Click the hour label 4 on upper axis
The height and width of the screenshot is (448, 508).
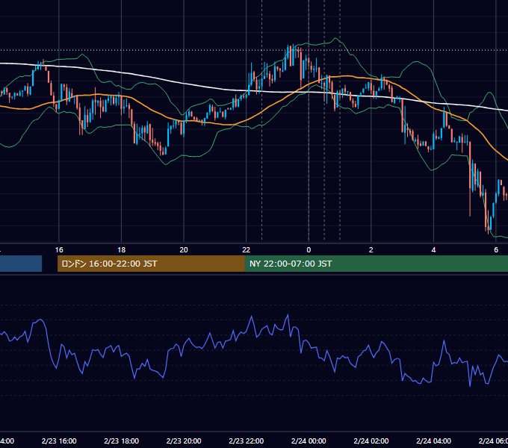click(x=433, y=250)
